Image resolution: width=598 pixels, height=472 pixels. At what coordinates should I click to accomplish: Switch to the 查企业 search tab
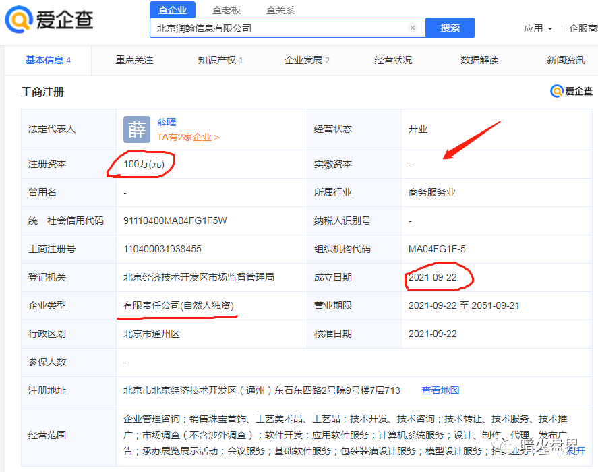click(x=173, y=10)
